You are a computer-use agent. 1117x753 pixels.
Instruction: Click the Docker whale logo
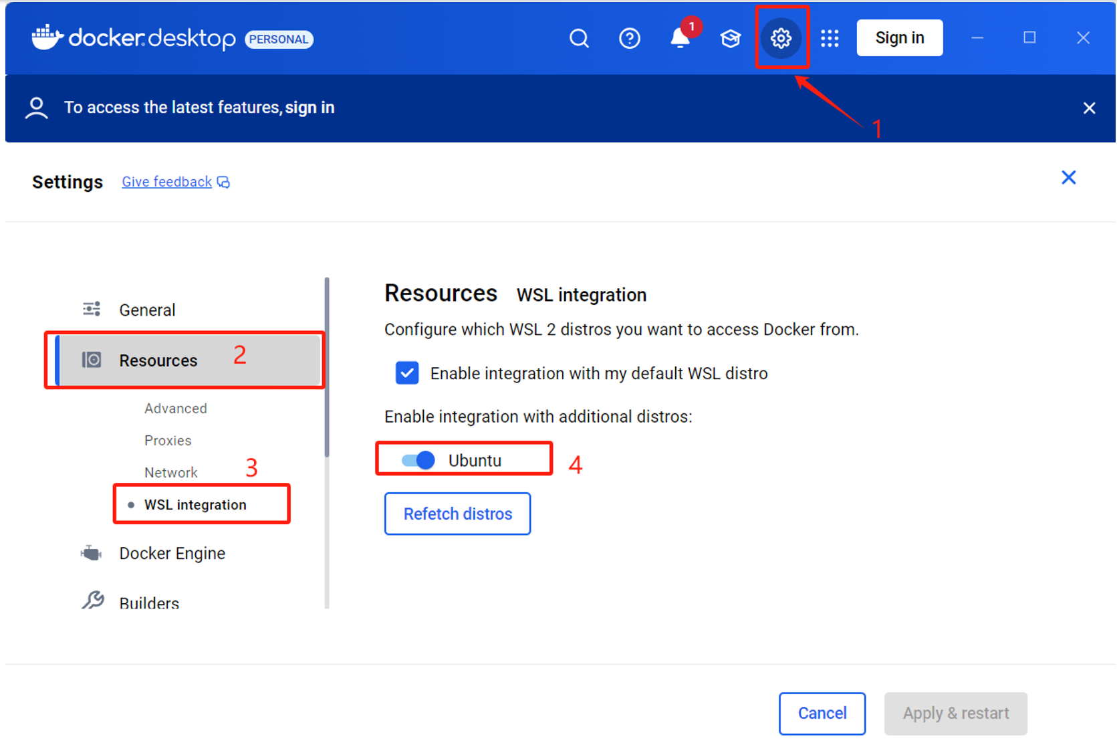click(x=47, y=38)
